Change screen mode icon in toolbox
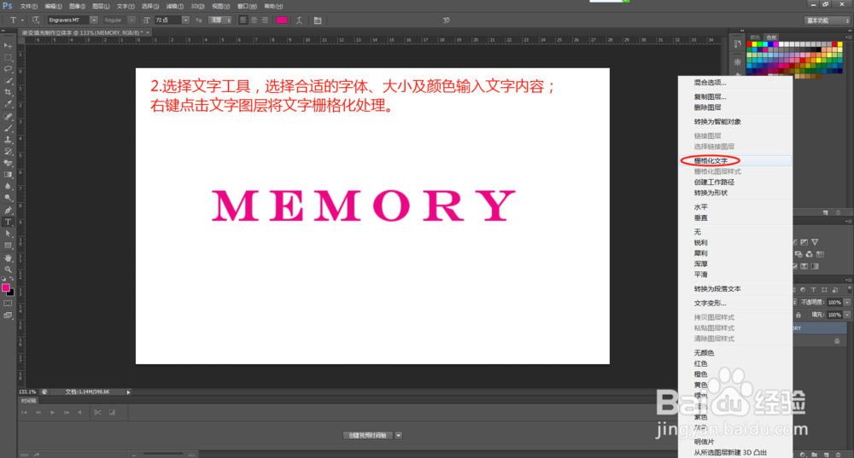Screen dimensions: 854x458 [x=8, y=316]
